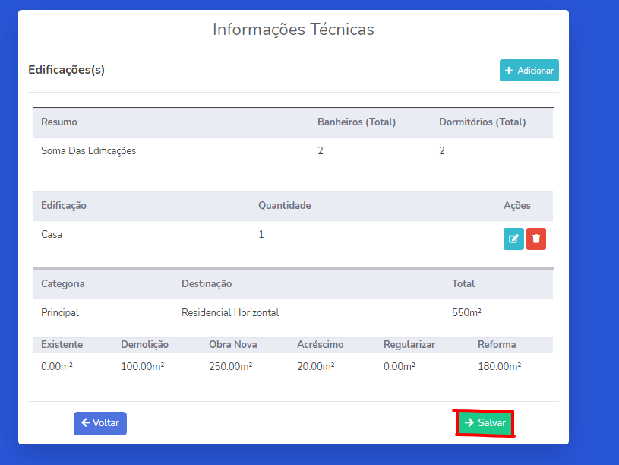Click the Resumo column header
Image resolution: width=619 pixels, height=465 pixels.
[59, 122]
